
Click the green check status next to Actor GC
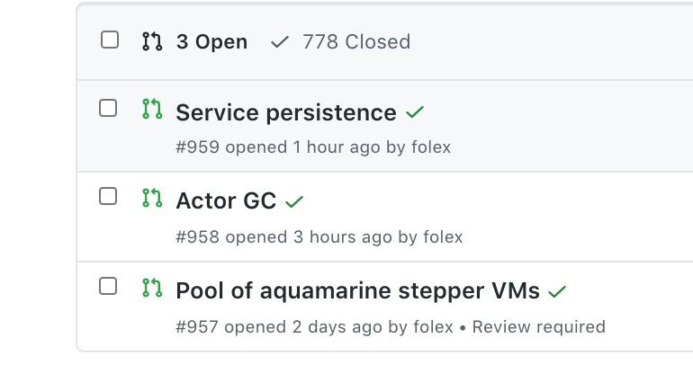294,201
